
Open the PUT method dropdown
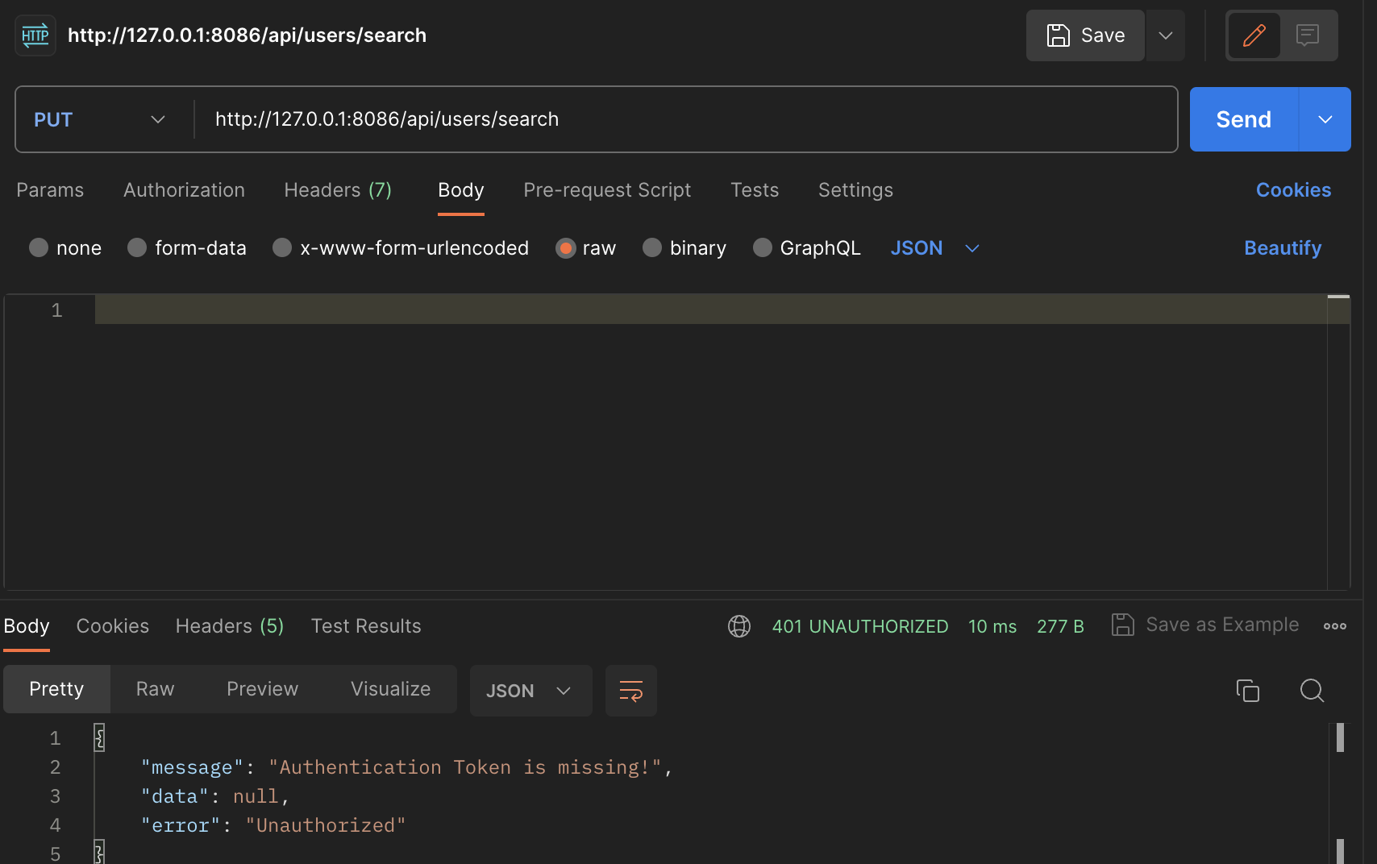pos(100,119)
